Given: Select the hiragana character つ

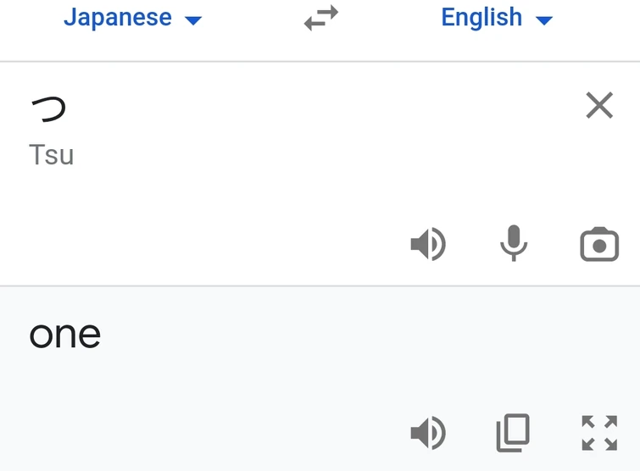Looking at the screenshot, I should pyautogui.click(x=48, y=108).
